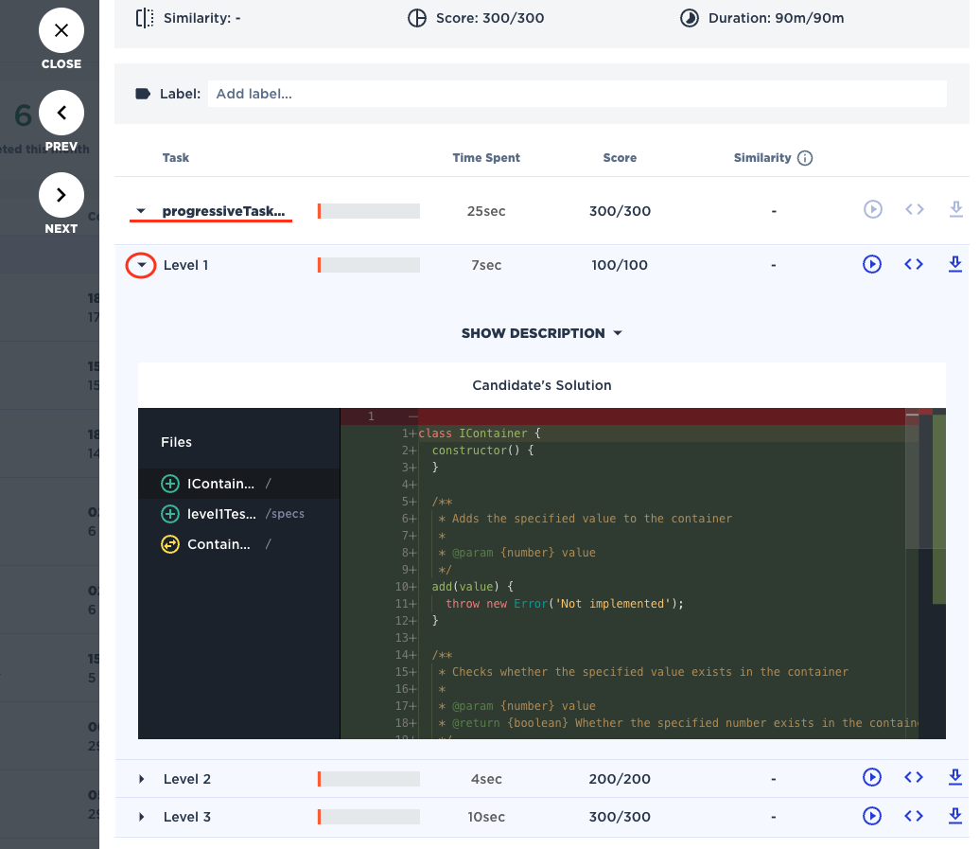Collapse the Level 1 row
This screenshot has width=980, height=849.
tap(141, 265)
